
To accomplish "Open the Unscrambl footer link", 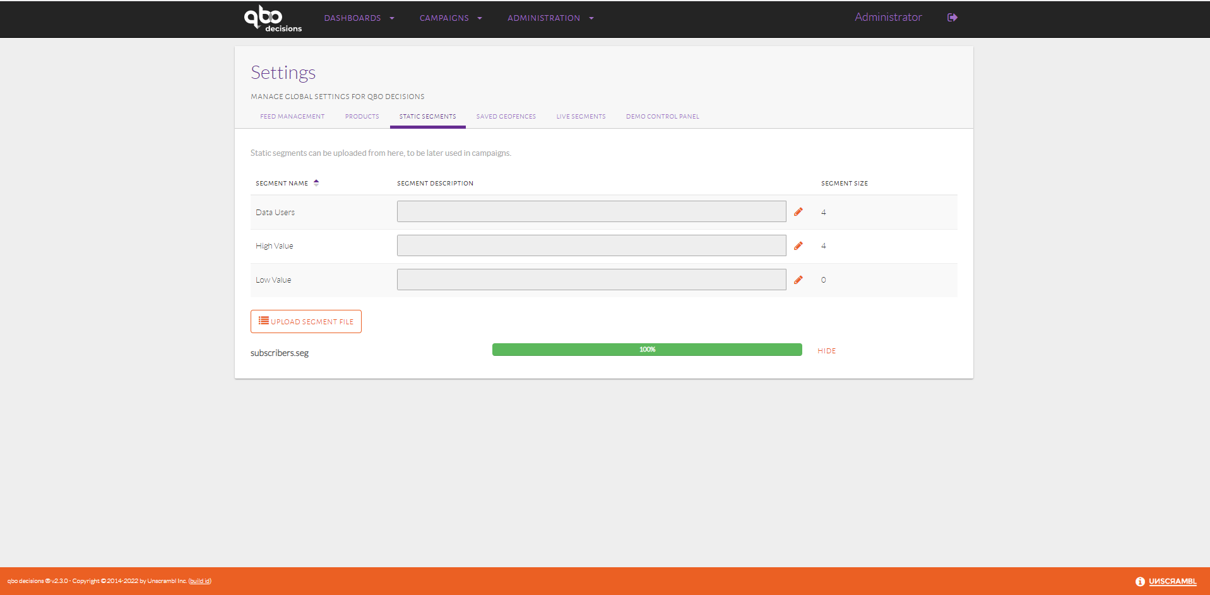I will pyautogui.click(x=1173, y=582).
